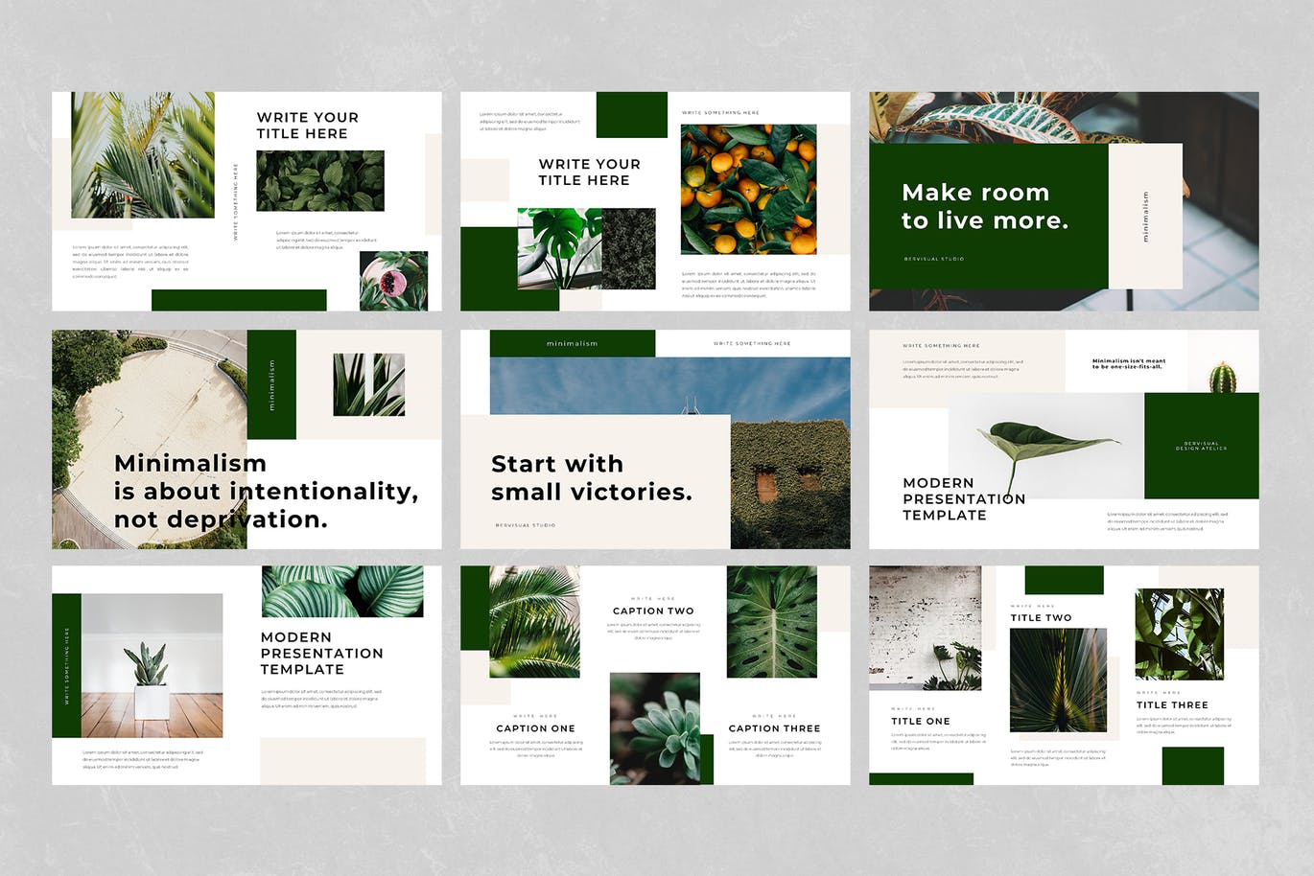Select the pink fruit image on the first slide
This screenshot has height=876, width=1314.
click(x=393, y=281)
